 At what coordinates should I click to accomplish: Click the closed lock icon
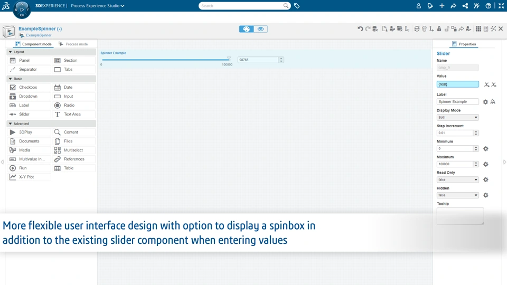(439, 28)
